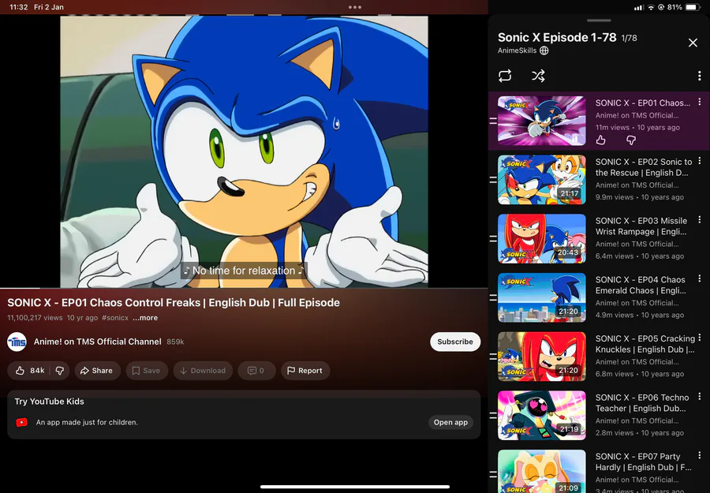Grab reorder handle for EP01 row

tap(493, 121)
